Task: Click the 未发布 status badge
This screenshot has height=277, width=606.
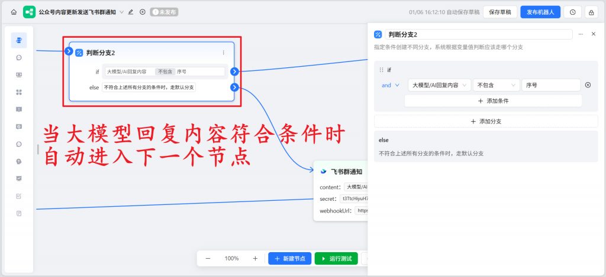Action: tap(165, 12)
